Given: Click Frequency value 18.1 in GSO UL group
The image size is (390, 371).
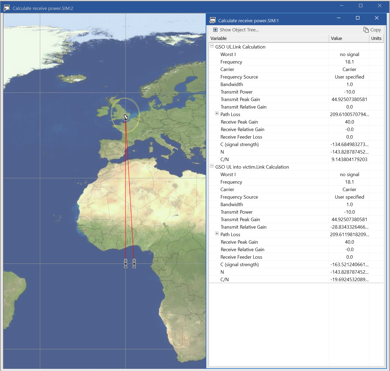Looking at the screenshot, I should click(x=349, y=62).
